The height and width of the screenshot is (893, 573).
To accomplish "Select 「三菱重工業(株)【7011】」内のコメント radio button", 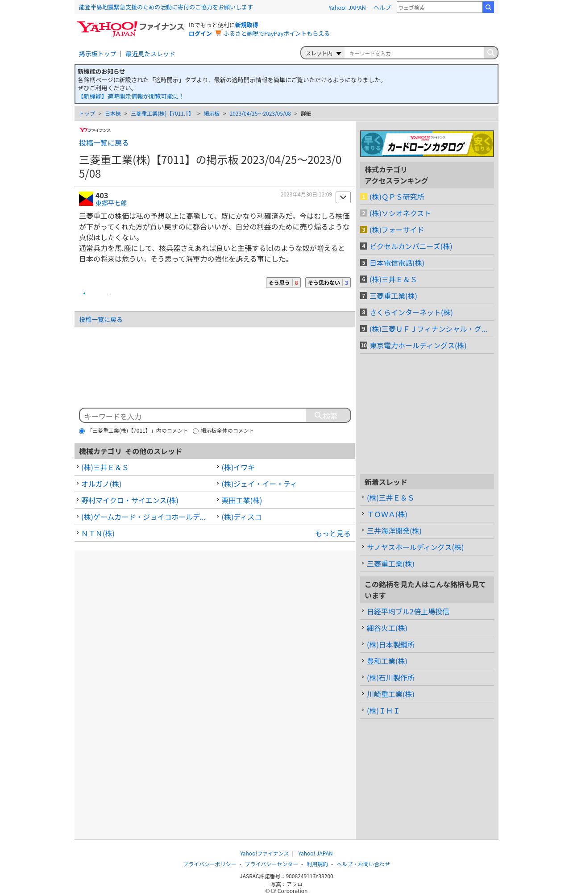I will [82, 431].
